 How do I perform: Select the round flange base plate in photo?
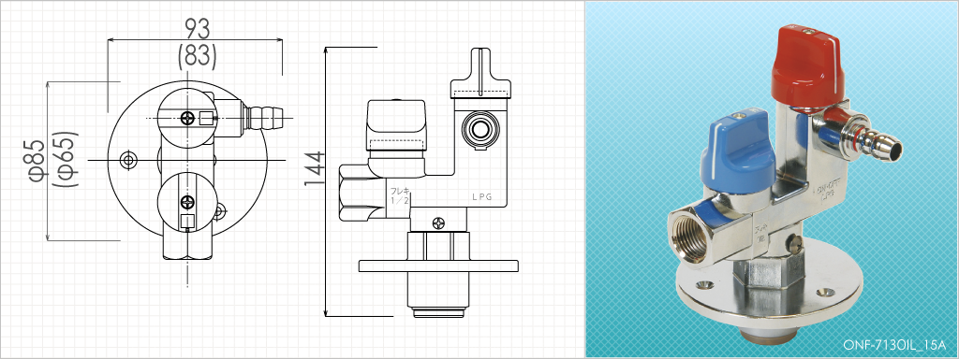[x=768, y=292]
